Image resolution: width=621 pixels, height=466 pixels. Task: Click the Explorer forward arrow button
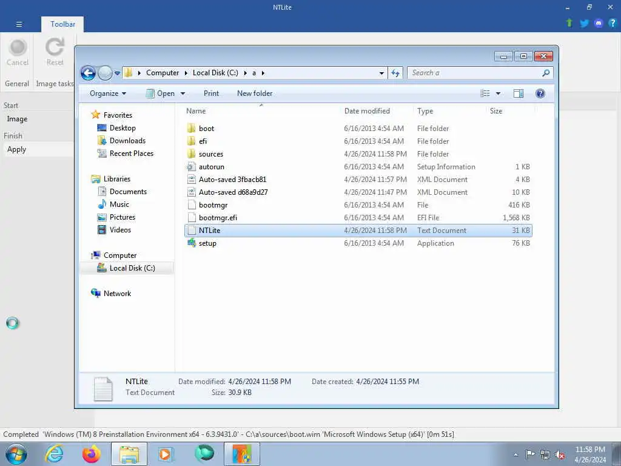[105, 73]
